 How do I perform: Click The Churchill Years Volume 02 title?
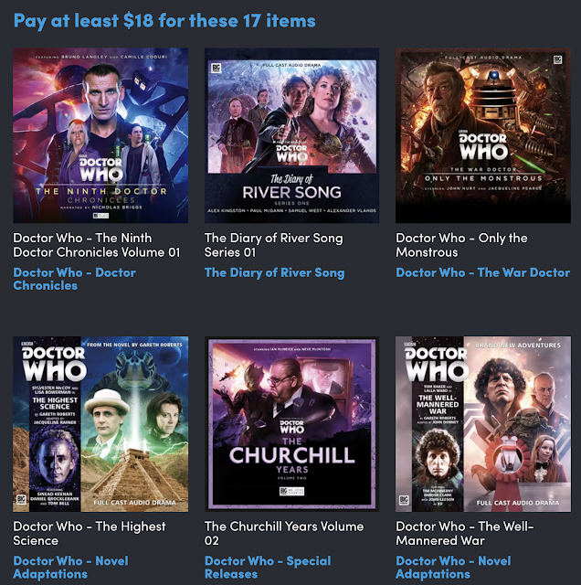[x=284, y=534]
